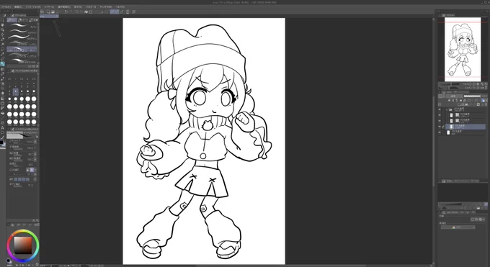Open the dropdown in the lower right panel
490x267 pixels.
(458, 227)
